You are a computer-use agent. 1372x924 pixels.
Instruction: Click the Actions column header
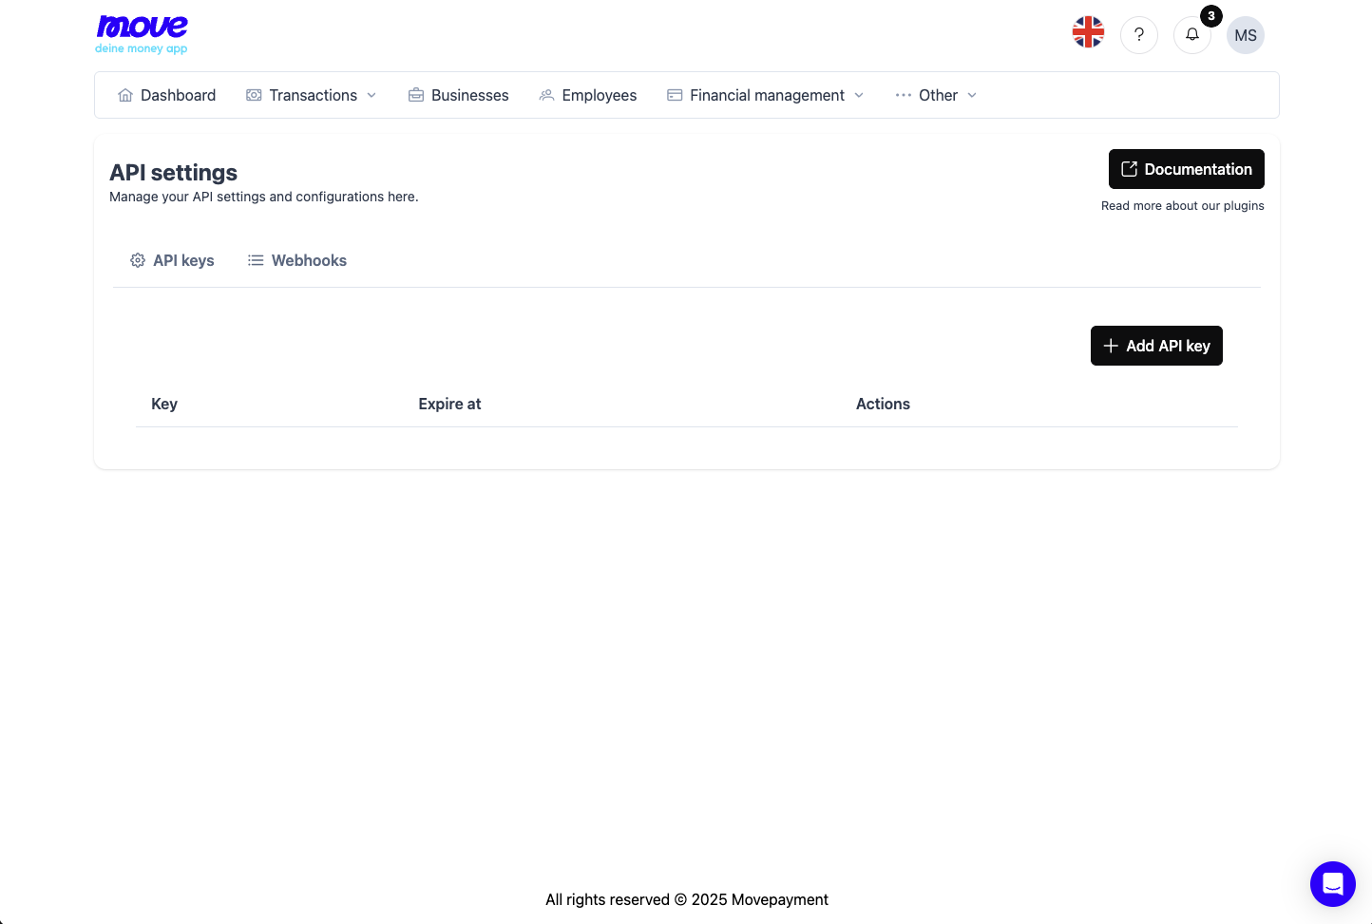point(883,404)
